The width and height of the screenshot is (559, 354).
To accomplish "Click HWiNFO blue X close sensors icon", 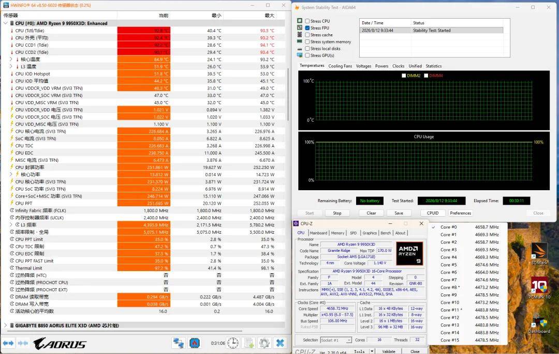I will pyautogui.click(x=280, y=343).
